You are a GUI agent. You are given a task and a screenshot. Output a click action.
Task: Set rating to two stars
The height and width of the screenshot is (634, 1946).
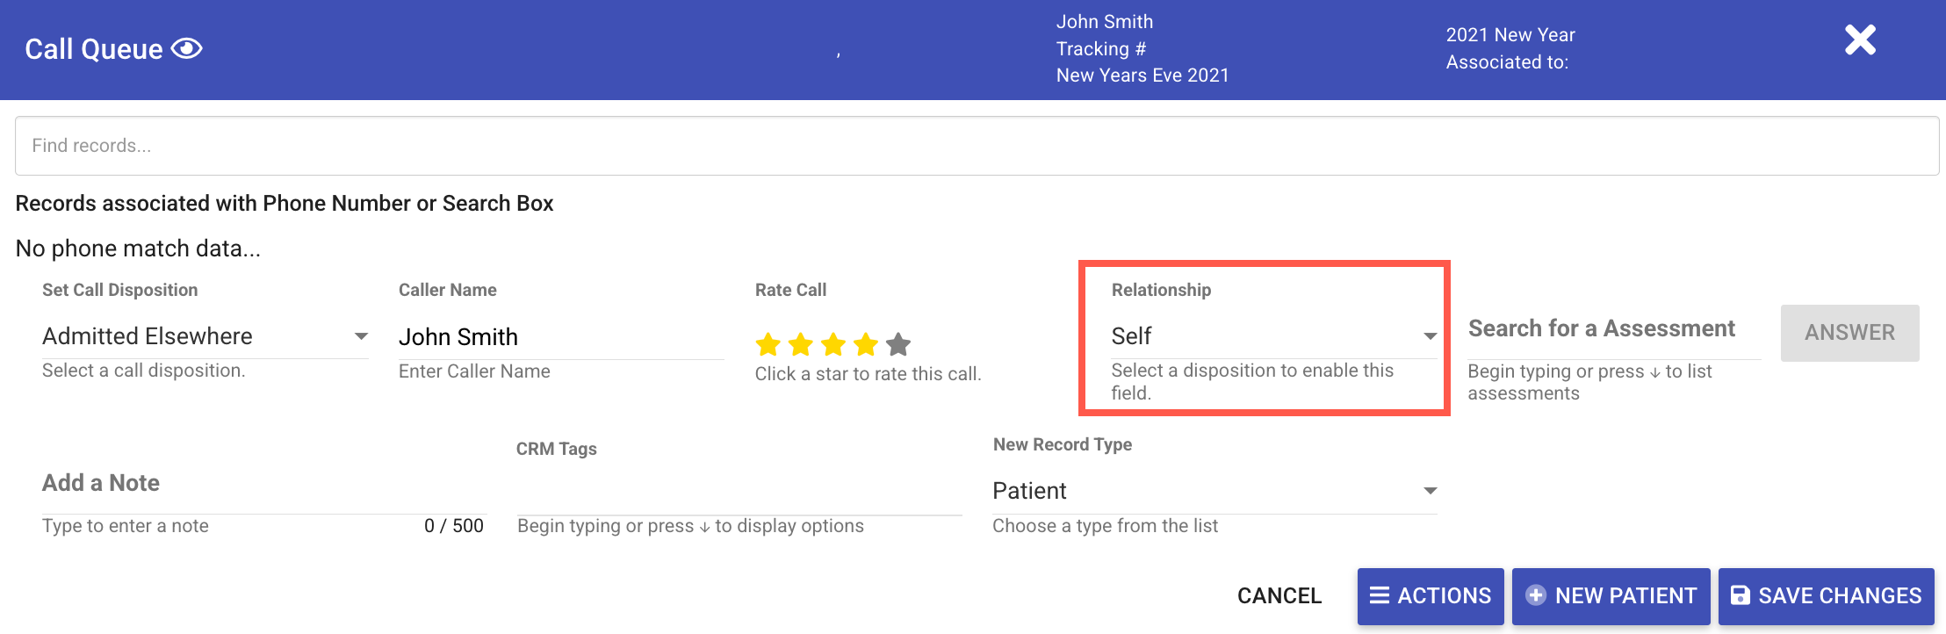[801, 344]
